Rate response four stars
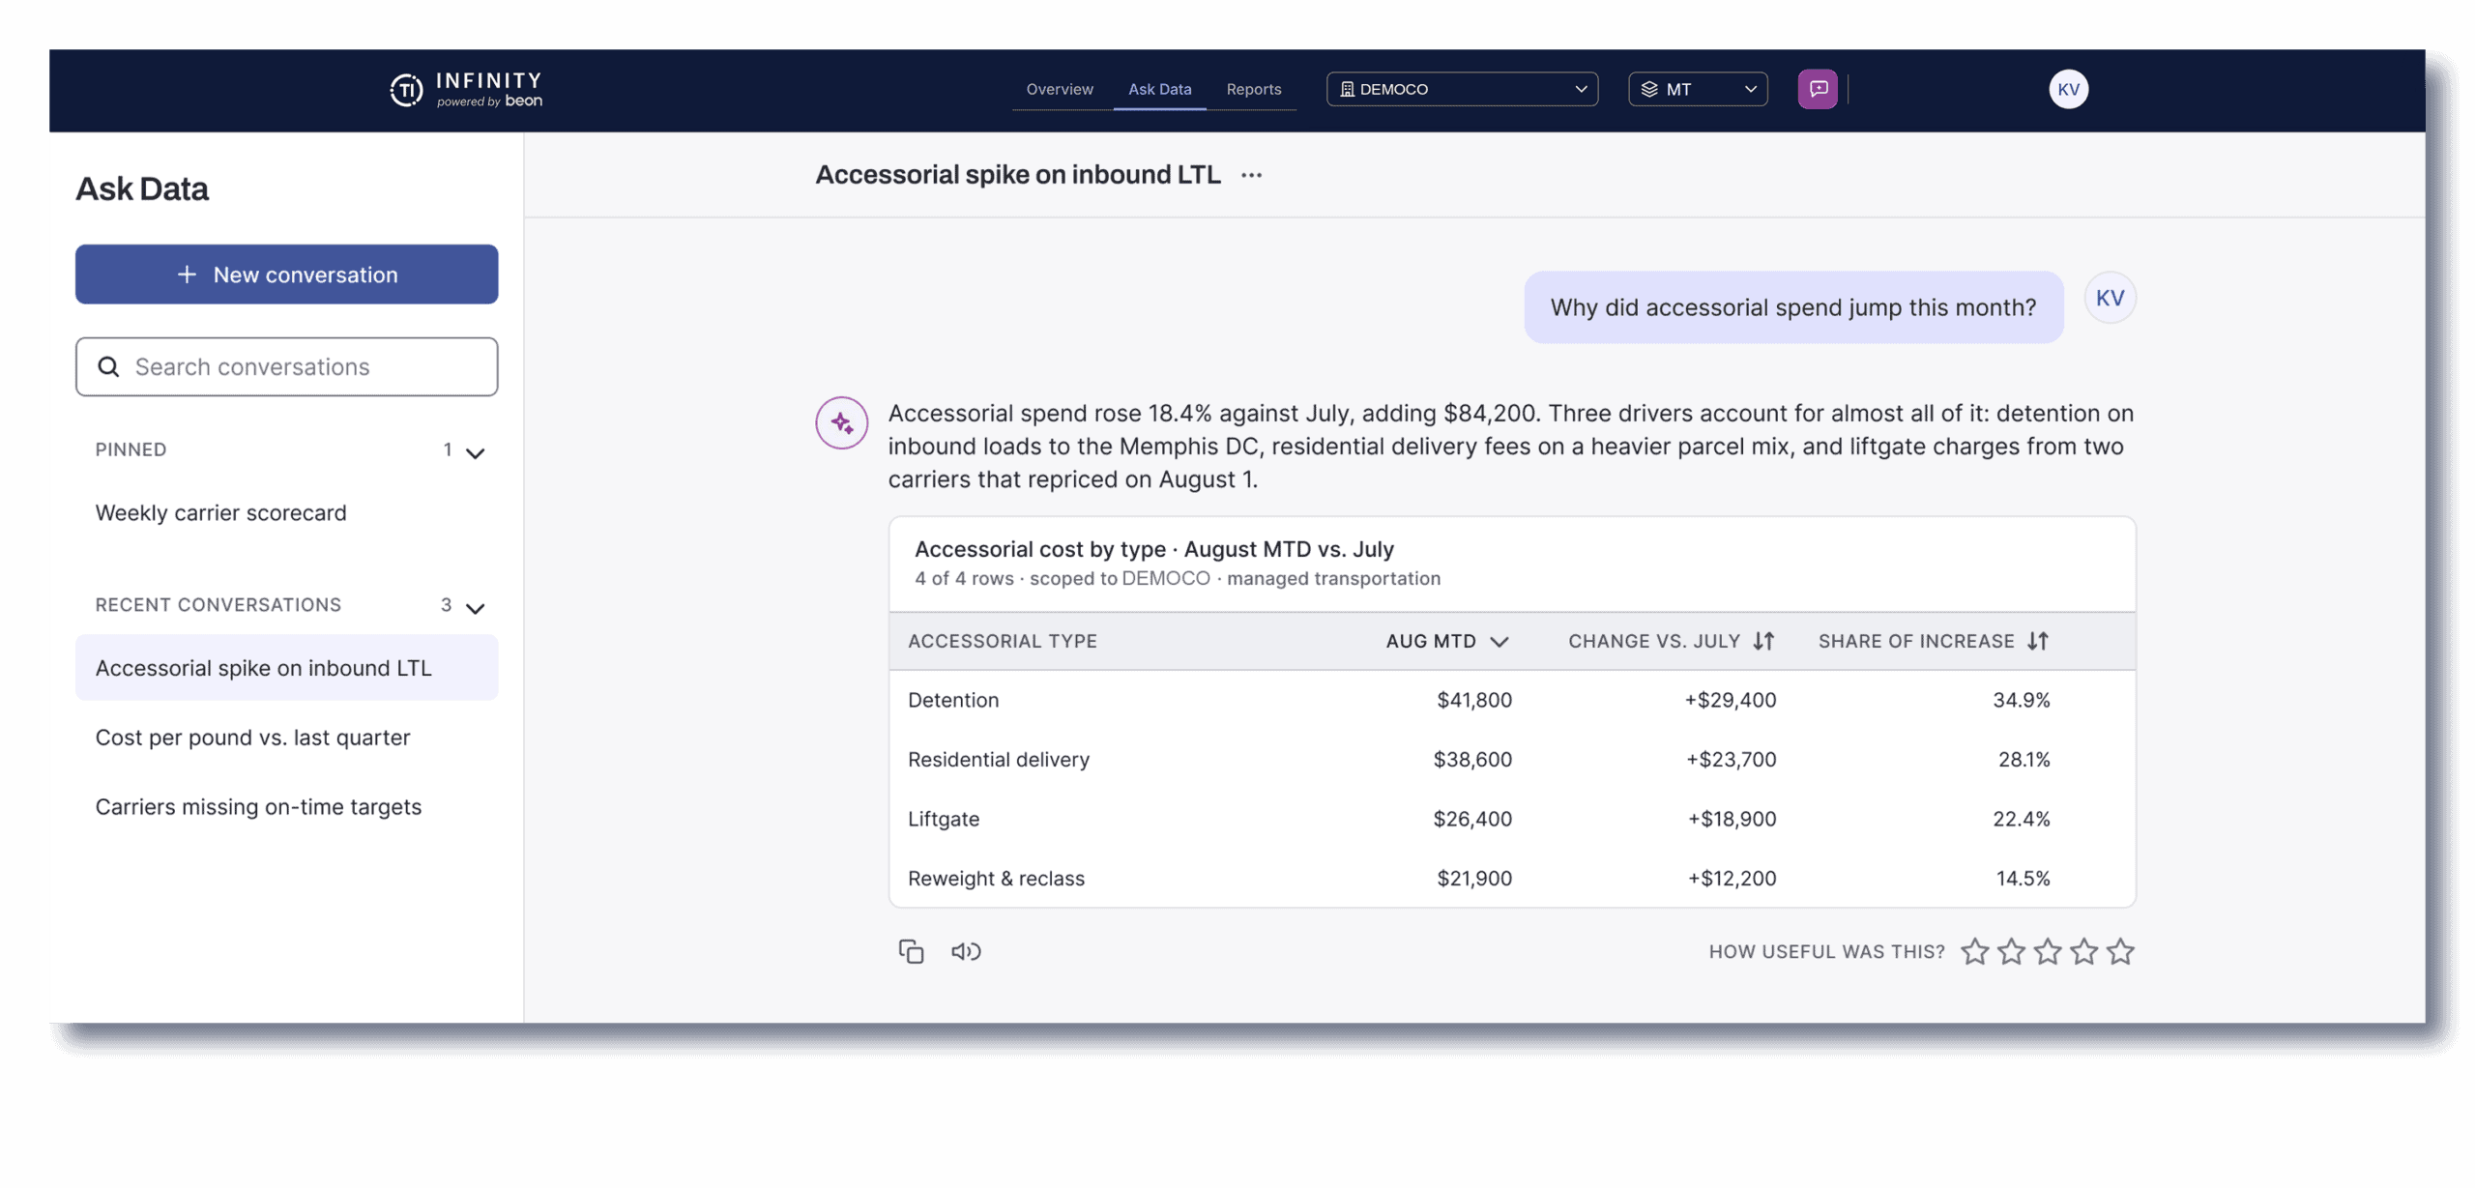The height and width of the screenshot is (1188, 2475). (x=2083, y=951)
